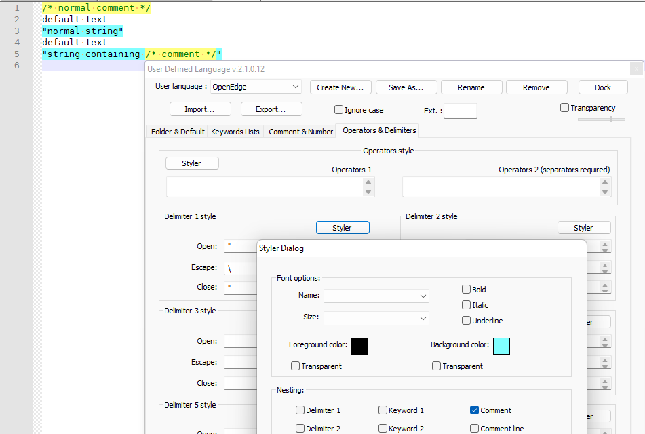Screen dimensions: 645x434
Task: Click the Delimiter 3 Escape field
Action: pos(241,362)
